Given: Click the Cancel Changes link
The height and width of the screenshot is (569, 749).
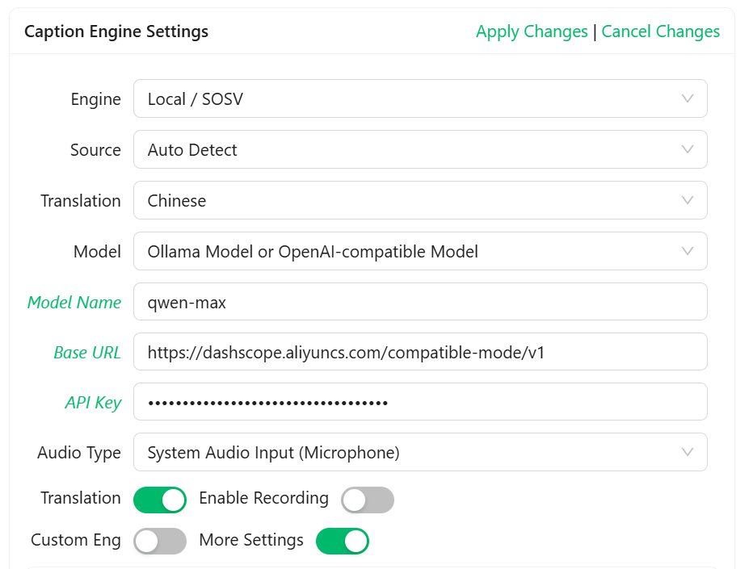Looking at the screenshot, I should [x=661, y=31].
